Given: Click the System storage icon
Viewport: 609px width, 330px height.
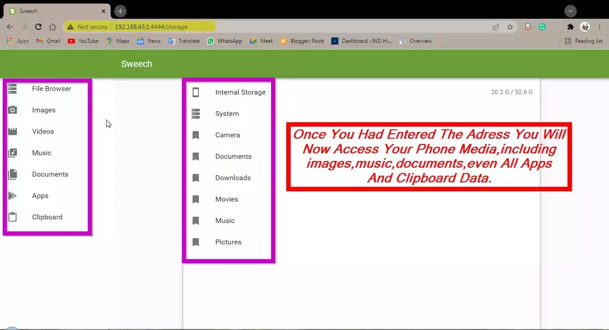Looking at the screenshot, I should pos(196,114).
